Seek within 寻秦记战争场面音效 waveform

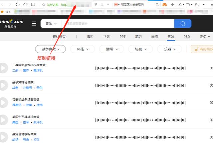point(140,103)
